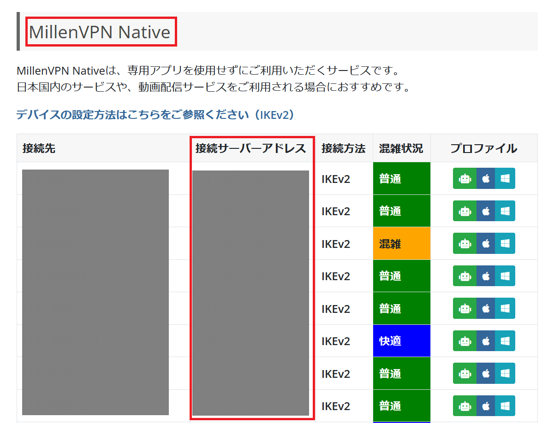Click Apple icon in the fourth table row
This screenshot has height=423, width=560.
point(486,276)
